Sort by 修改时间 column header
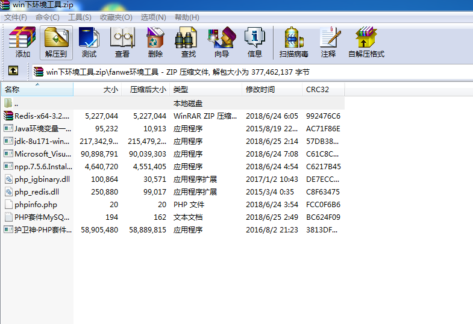Screen dimensions: 473x324 pyautogui.click(x=272, y=90)
